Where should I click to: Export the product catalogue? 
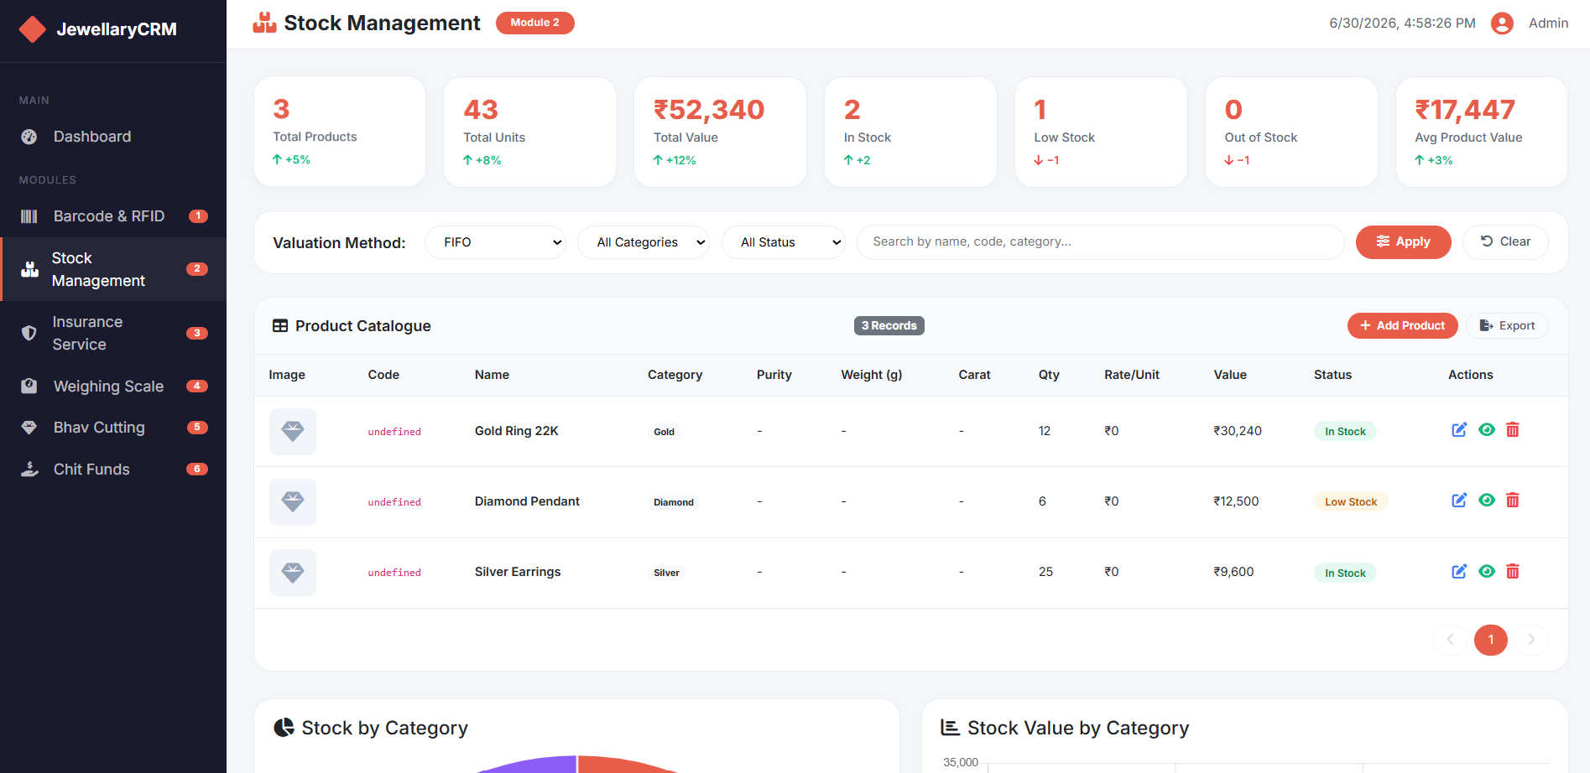coord(1507,325)
